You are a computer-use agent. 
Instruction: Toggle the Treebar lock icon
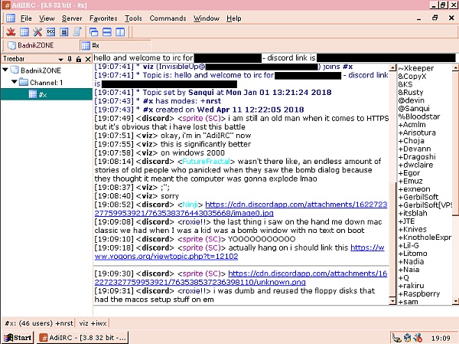coord(79,59)
